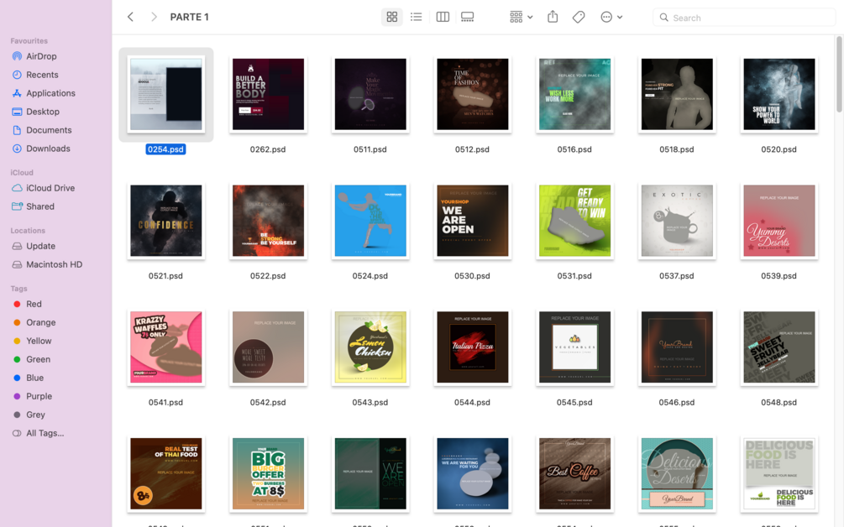This screenshot has width=844, height=527.
Task: Switch to icon grid view
Action: [x=392, y=18]
